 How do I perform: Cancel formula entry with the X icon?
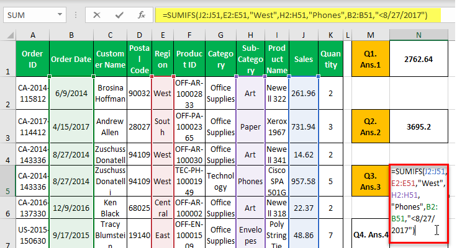point(97,15)
